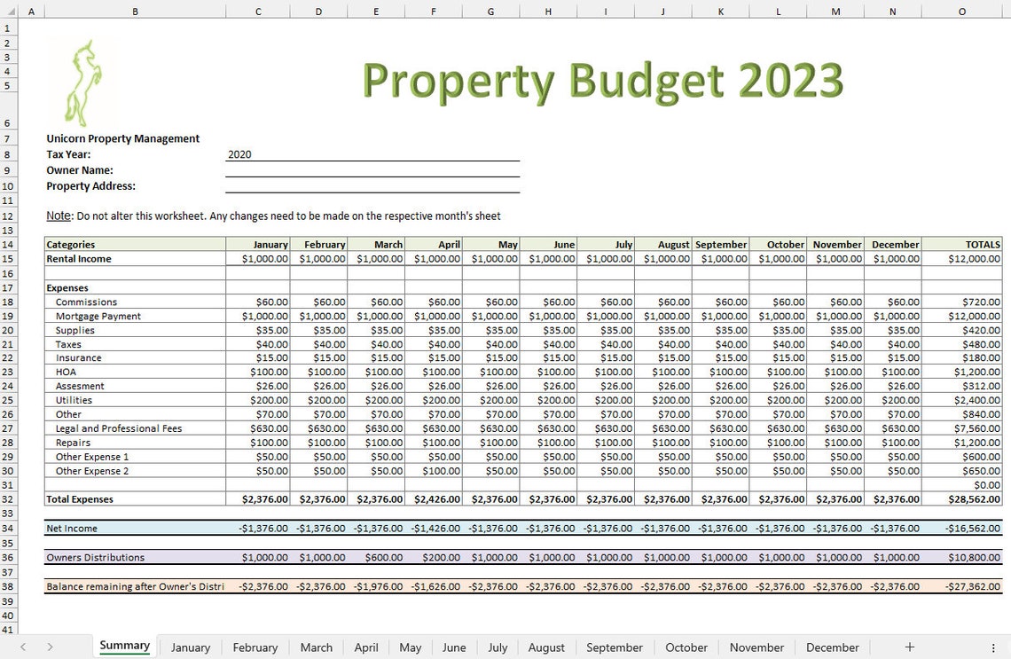The width and height of the screenshot is (1011, 659).
Task: Click the blank Owner Name entry line
Action: pyautogui.click(x=372, y=169)
